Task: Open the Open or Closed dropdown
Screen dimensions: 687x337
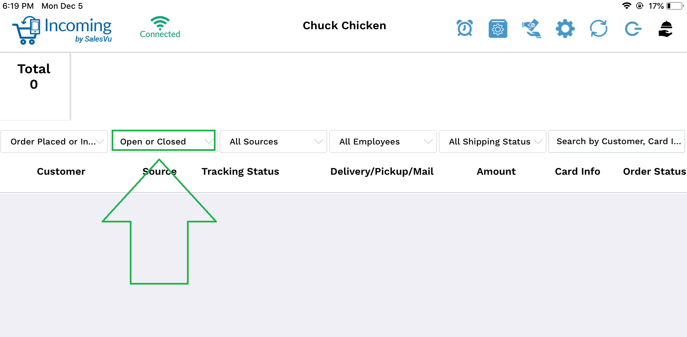Action: pos(163,141)
